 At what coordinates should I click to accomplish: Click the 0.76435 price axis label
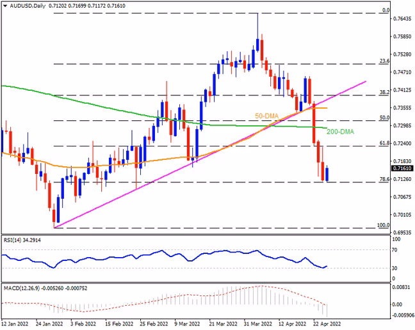pyautogui.click(x=402, y=19)
